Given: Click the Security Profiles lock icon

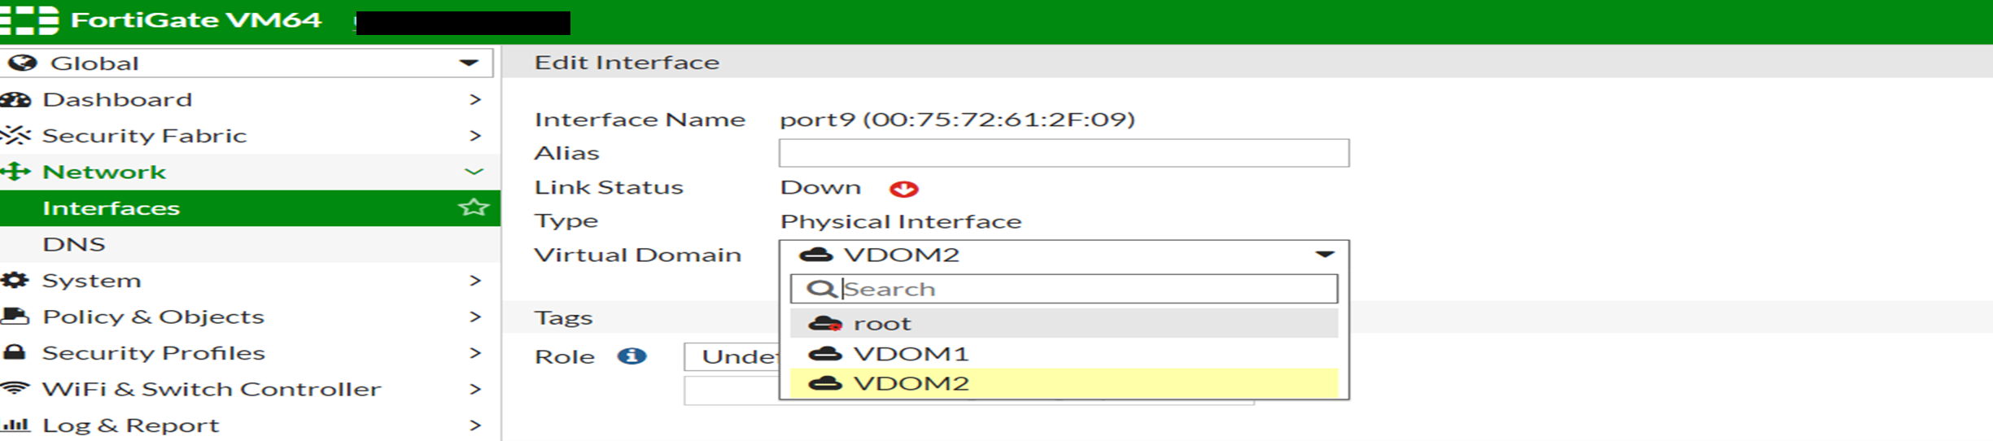Looking at the screenshot, I should (x=15, y=352).
